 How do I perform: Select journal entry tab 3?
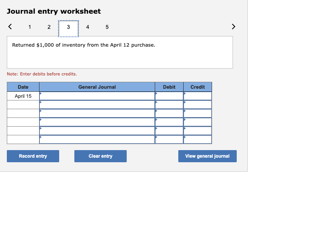pos(68,28)
